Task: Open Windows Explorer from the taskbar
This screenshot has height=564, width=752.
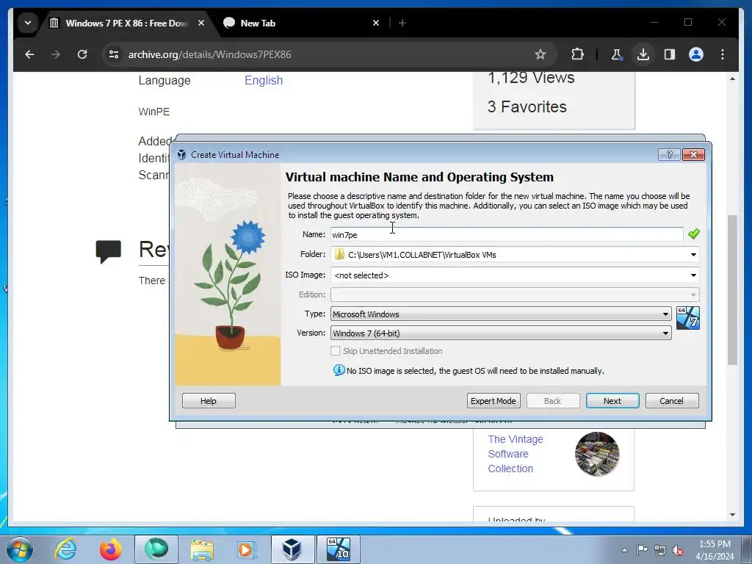Action: coord(202,549)
